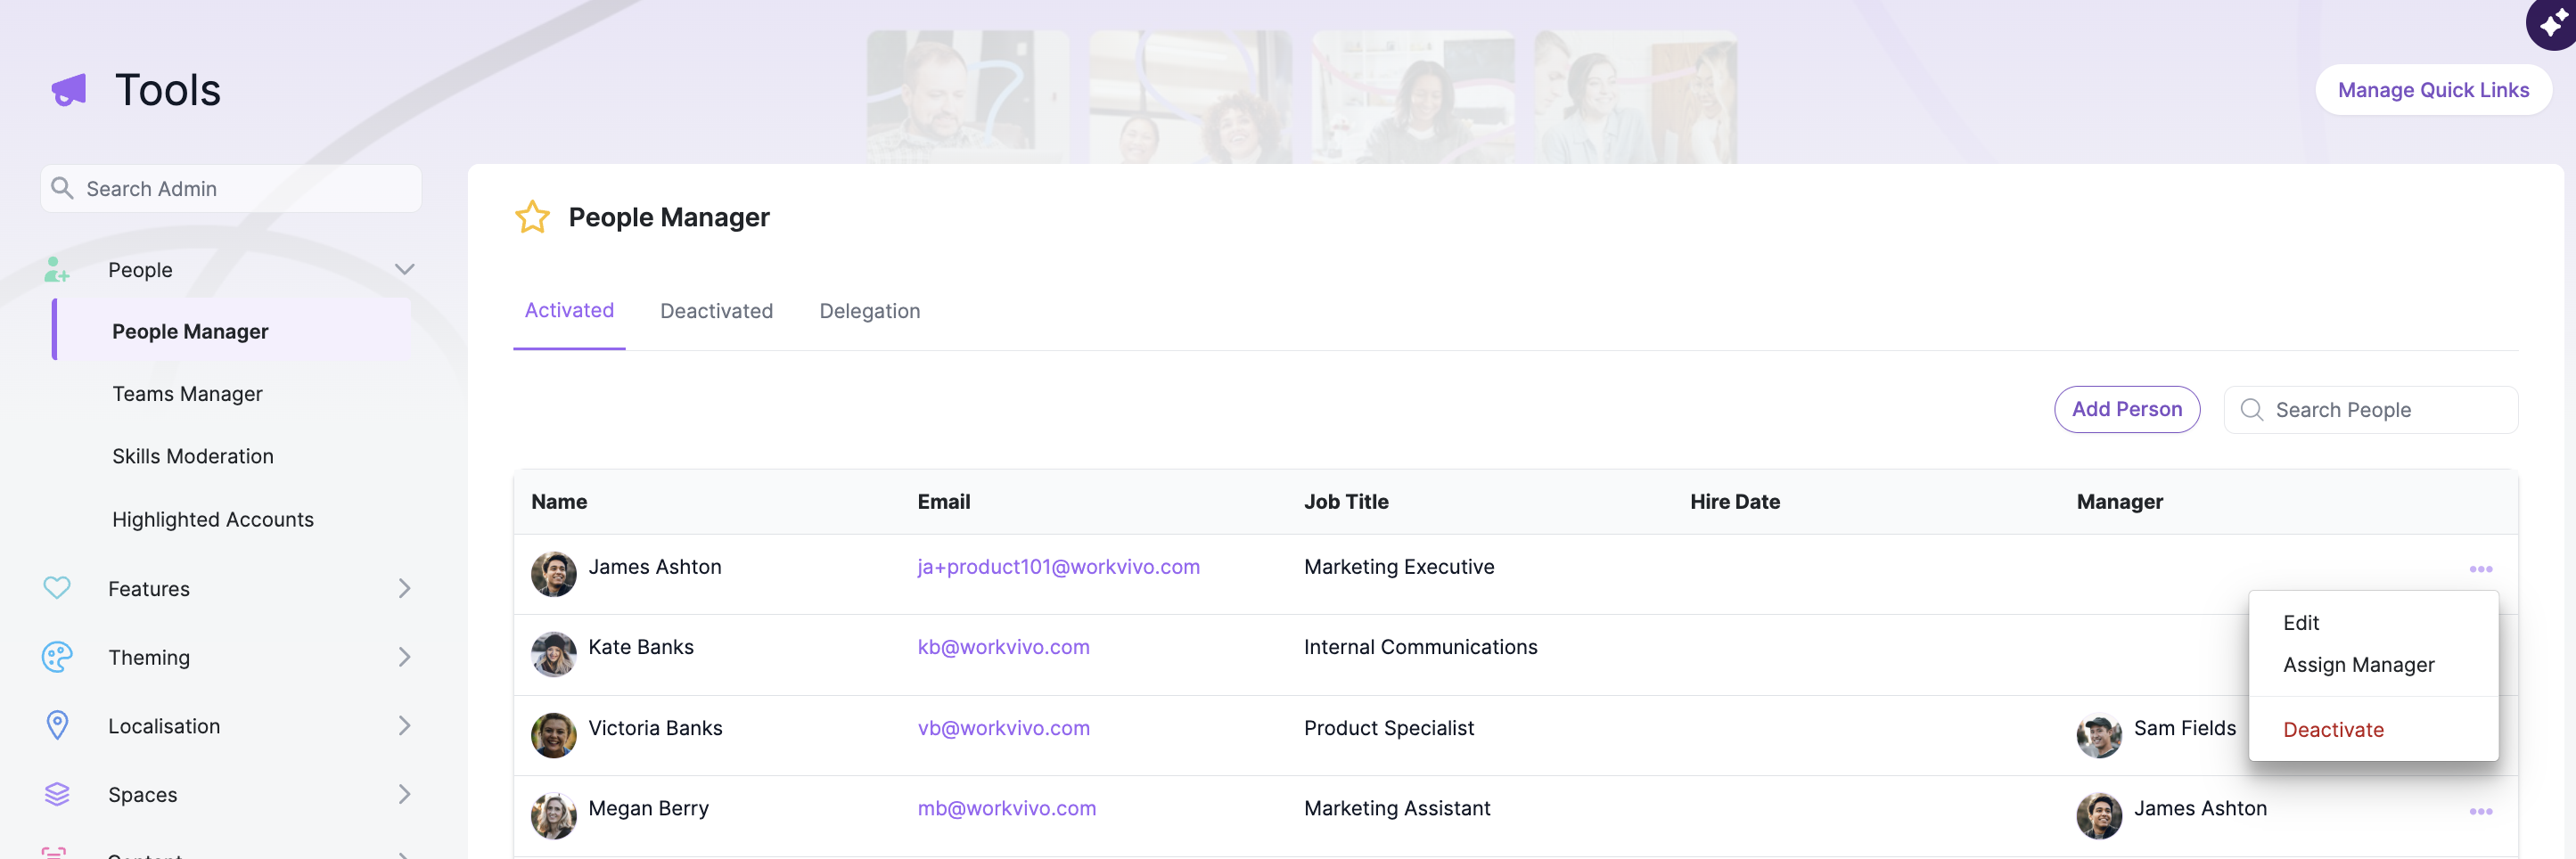Expand the Features section chevron
This screenshot has height=859, width=2576.
404,588
